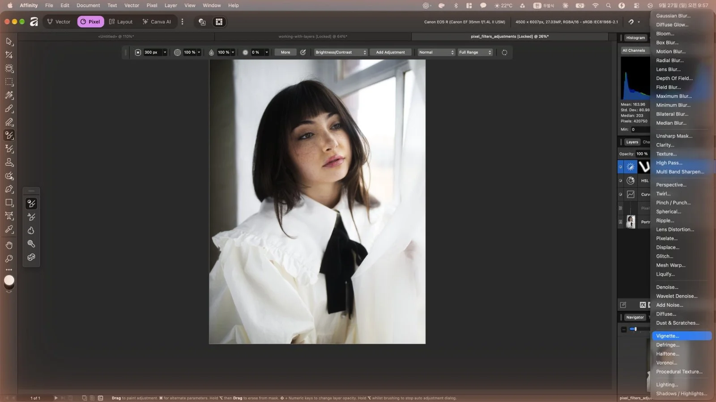Image resolution: width=716 pixels, height=402 pixels.
Task: Click the foreground color swatch circle
Action: point(9,281)
